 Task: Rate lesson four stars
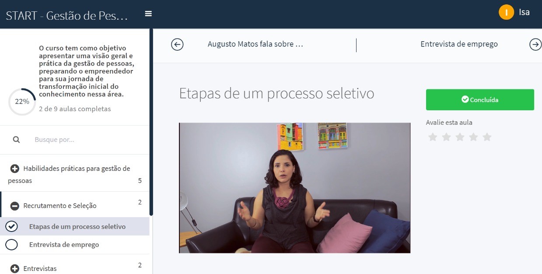coord(473,137)
